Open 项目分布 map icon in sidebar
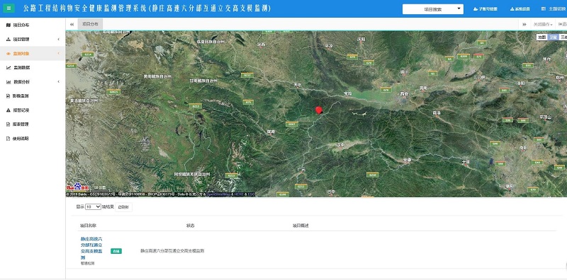This screenshot has height=280, width=567. 8,25
